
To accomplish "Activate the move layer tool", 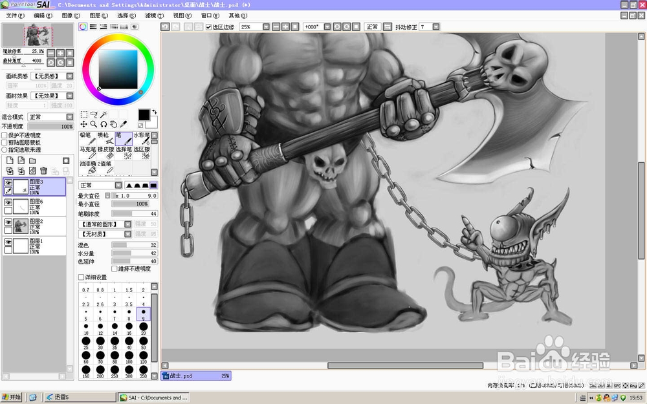I will click(83, 124).
